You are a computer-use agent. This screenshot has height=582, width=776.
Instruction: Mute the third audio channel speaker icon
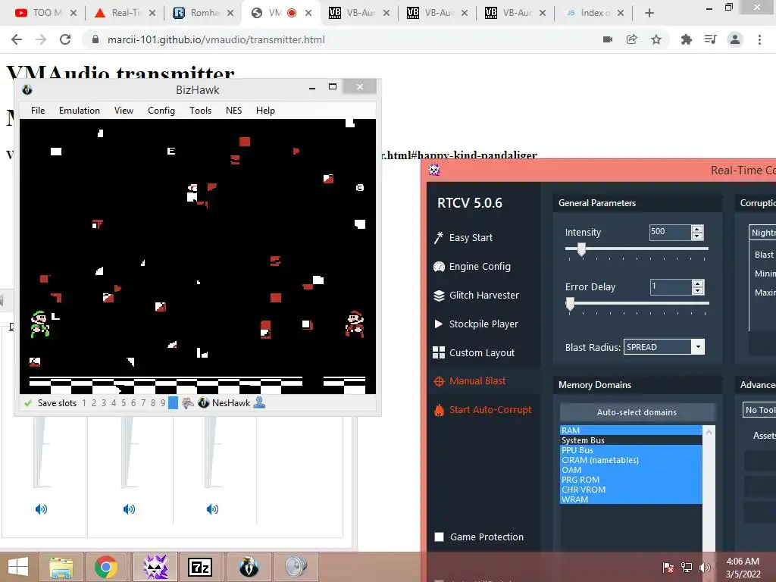point(212,509)
